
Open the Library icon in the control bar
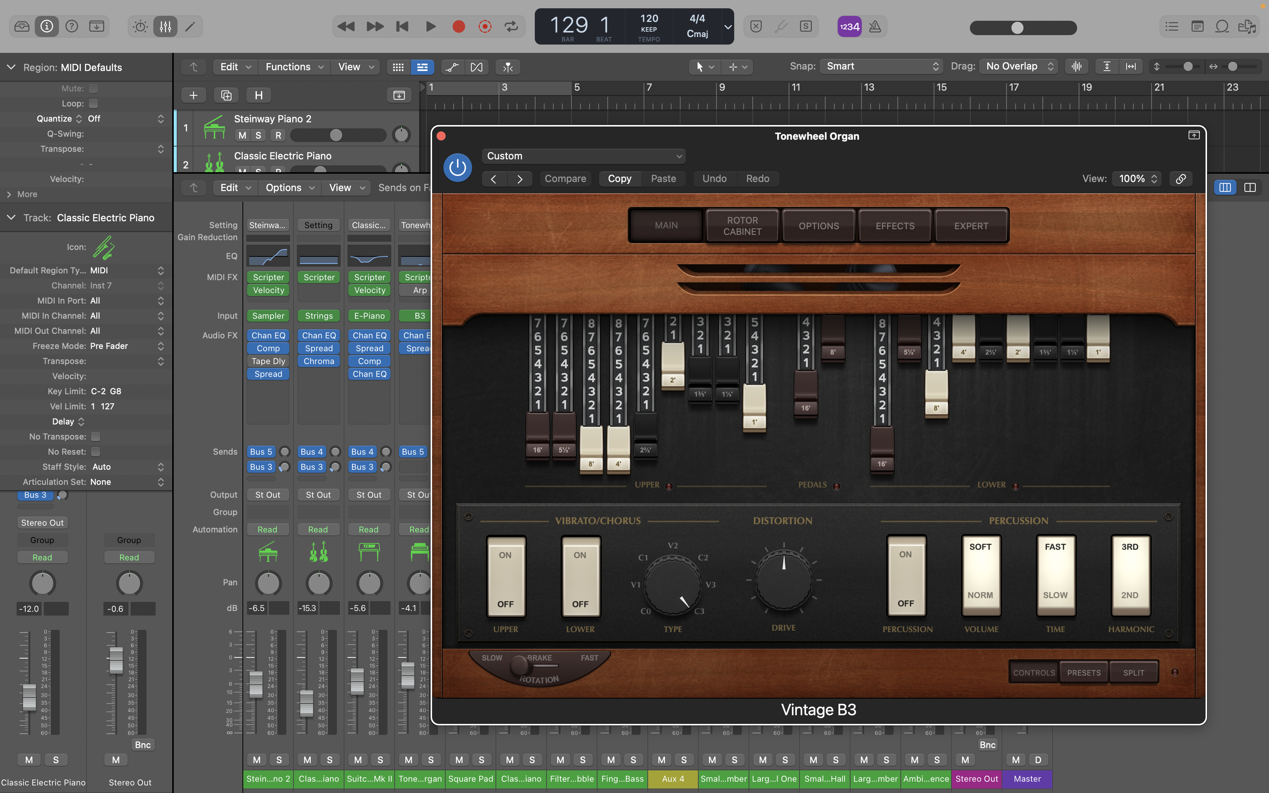coord(22,26)
